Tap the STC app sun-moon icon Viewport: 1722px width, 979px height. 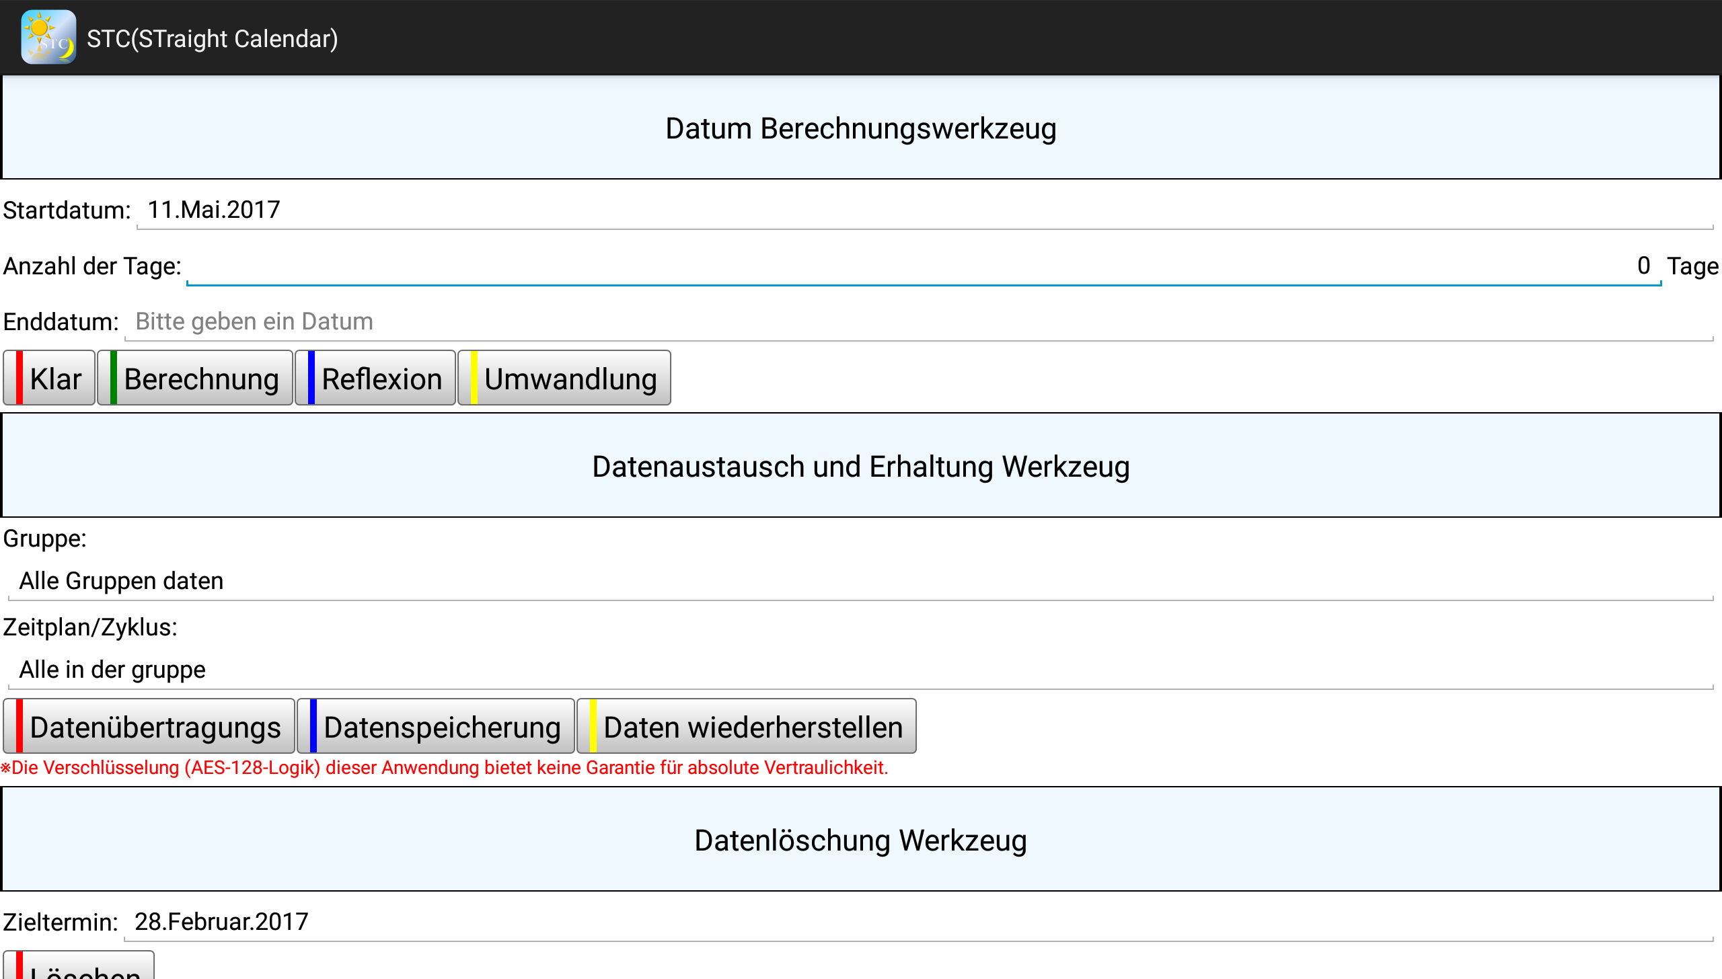point(48,38)
